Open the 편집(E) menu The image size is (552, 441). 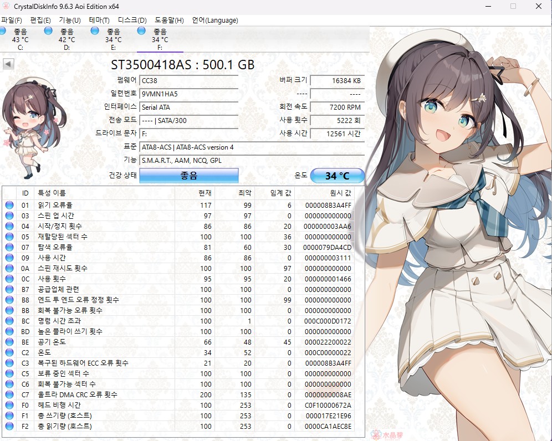tap(40, 20)
